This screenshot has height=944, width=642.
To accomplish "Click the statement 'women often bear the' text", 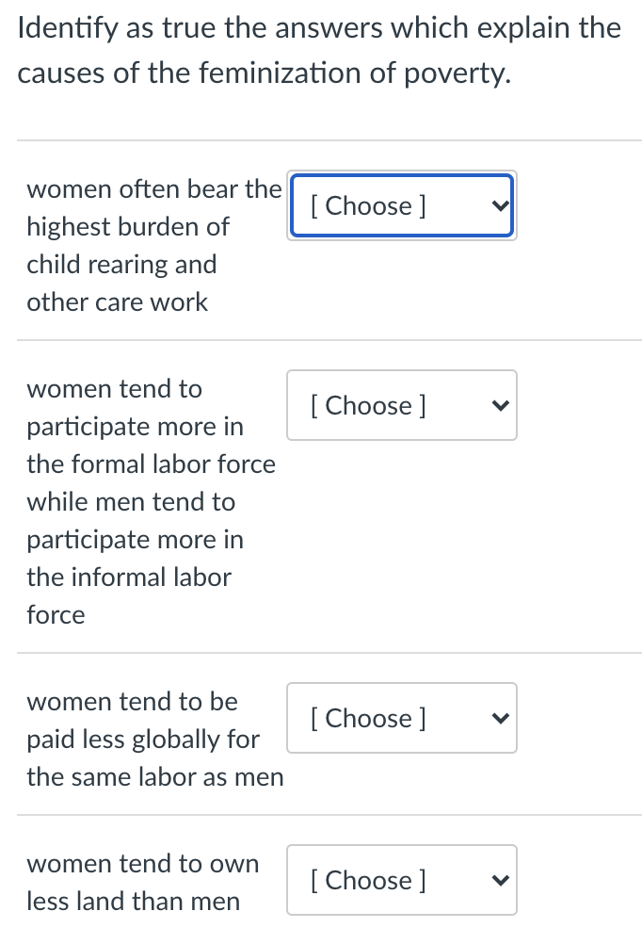I will point(154,188).
